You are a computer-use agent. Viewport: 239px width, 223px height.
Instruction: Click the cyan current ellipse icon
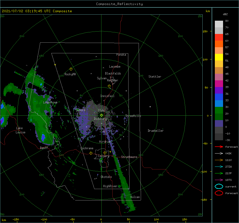point(219,186)
